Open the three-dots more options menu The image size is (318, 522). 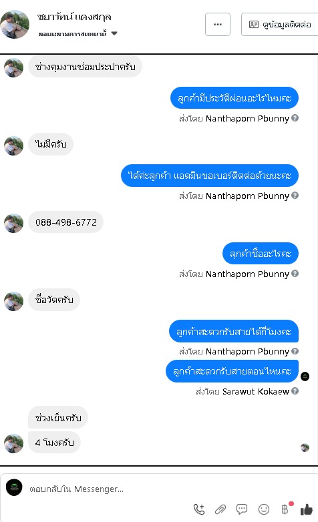coord(218,24)
